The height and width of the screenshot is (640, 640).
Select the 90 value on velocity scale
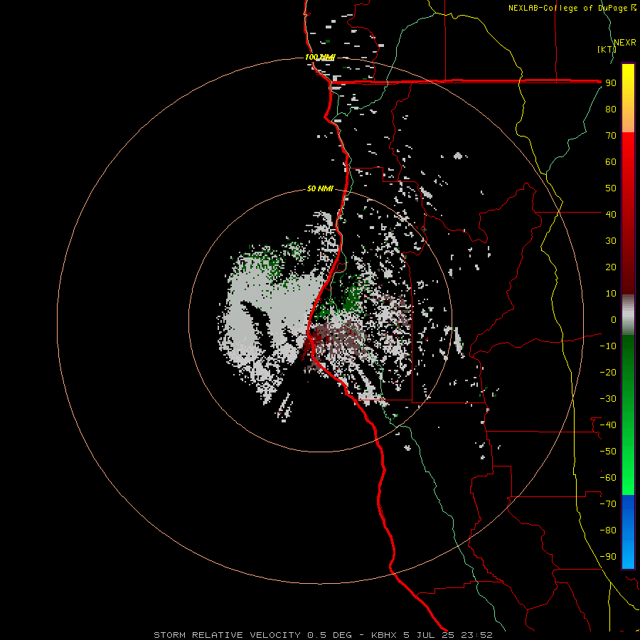click(x=611, y=83)
